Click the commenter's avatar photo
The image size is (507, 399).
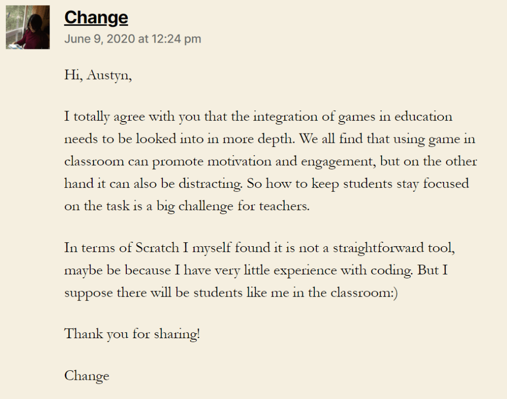tap(28, 27)
